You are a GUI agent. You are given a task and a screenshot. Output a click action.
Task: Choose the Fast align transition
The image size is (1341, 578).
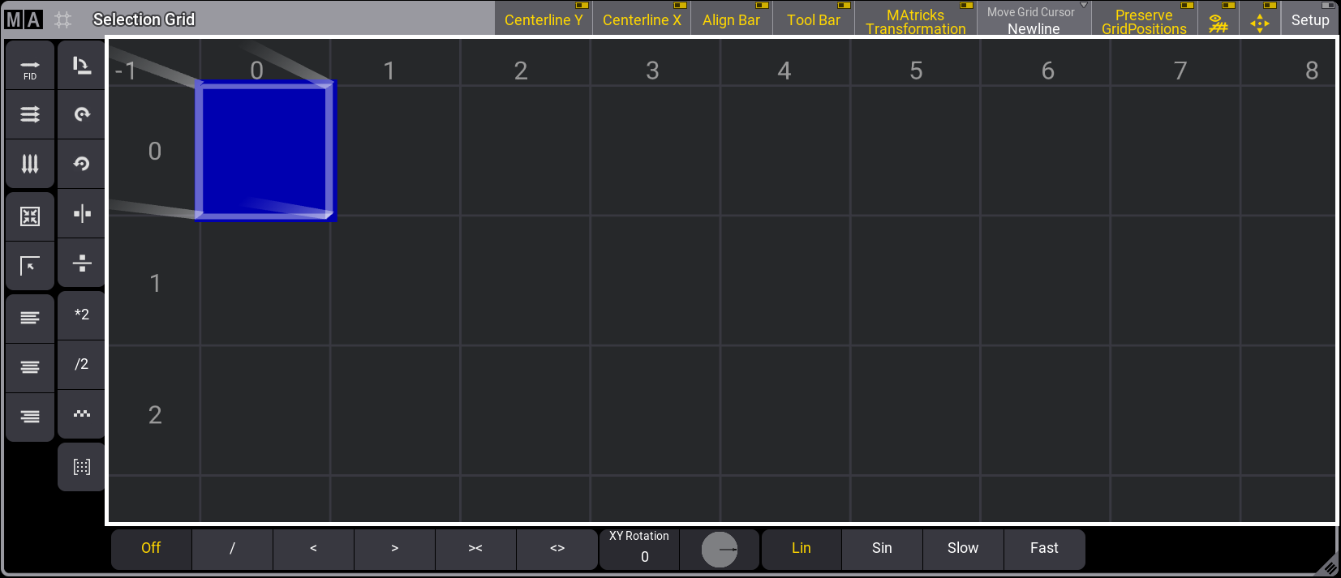pyautogui.click(x=1044, y=549)
